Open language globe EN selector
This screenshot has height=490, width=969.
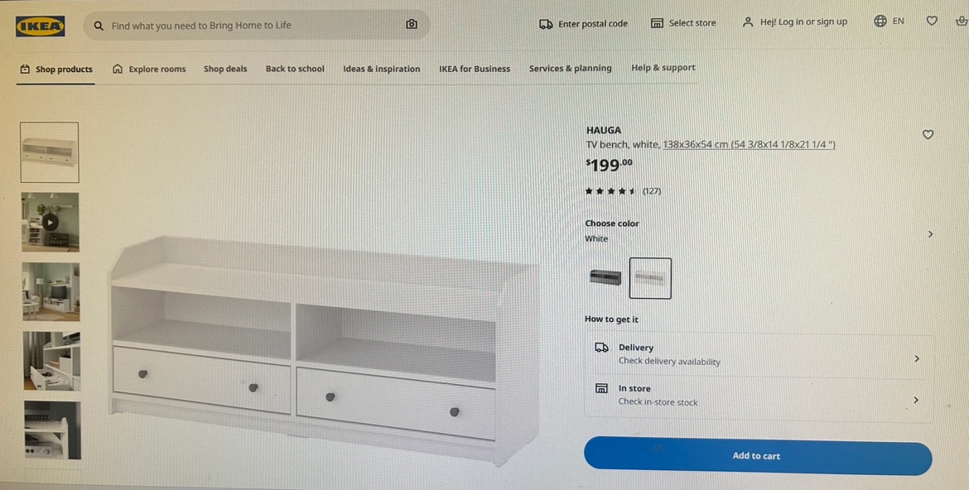tap(889, 21)
